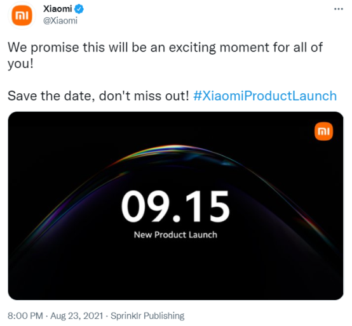The image size is (352, 326).
Task: Click the New Product Launch caption
Action: point(175,235)
